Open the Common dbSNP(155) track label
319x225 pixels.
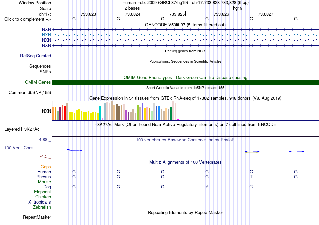(30, 93)
